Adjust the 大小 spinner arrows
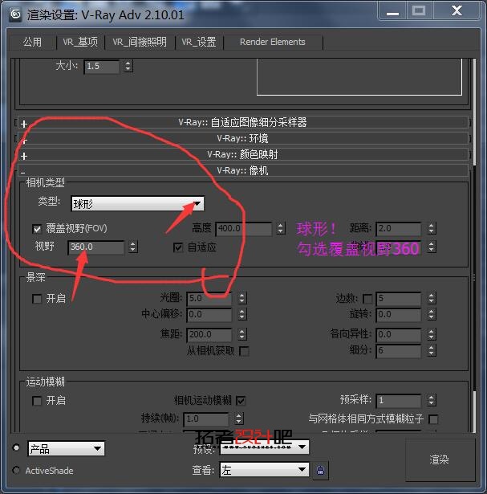The width and height of the screenshot is (487, 494). [128, 66]
